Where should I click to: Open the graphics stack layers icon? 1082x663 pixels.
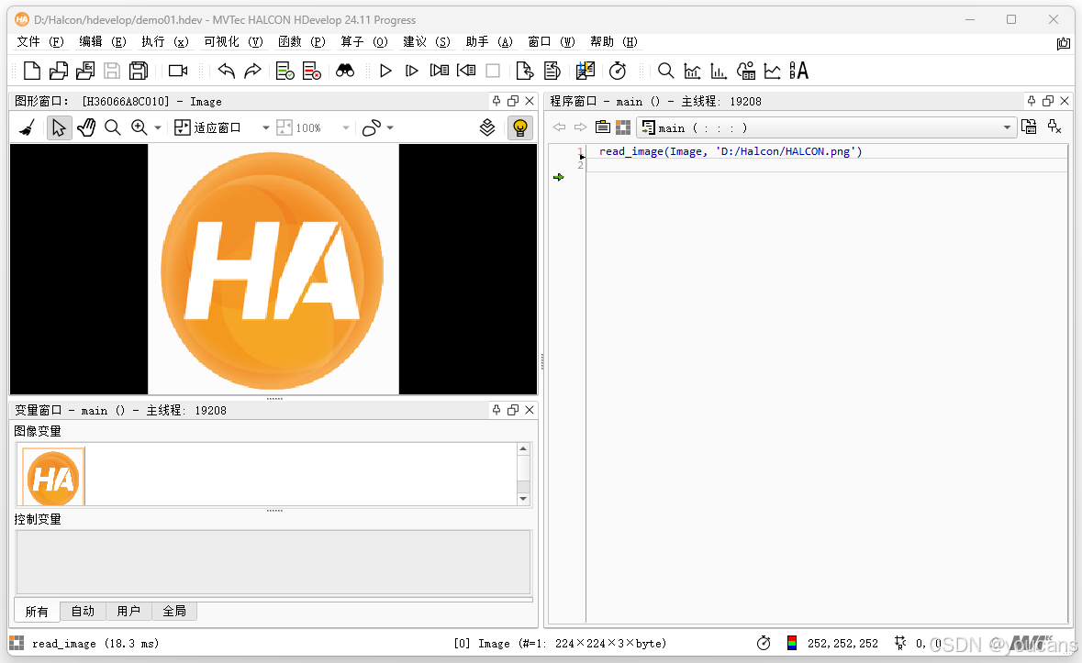[x=487, y=127]
